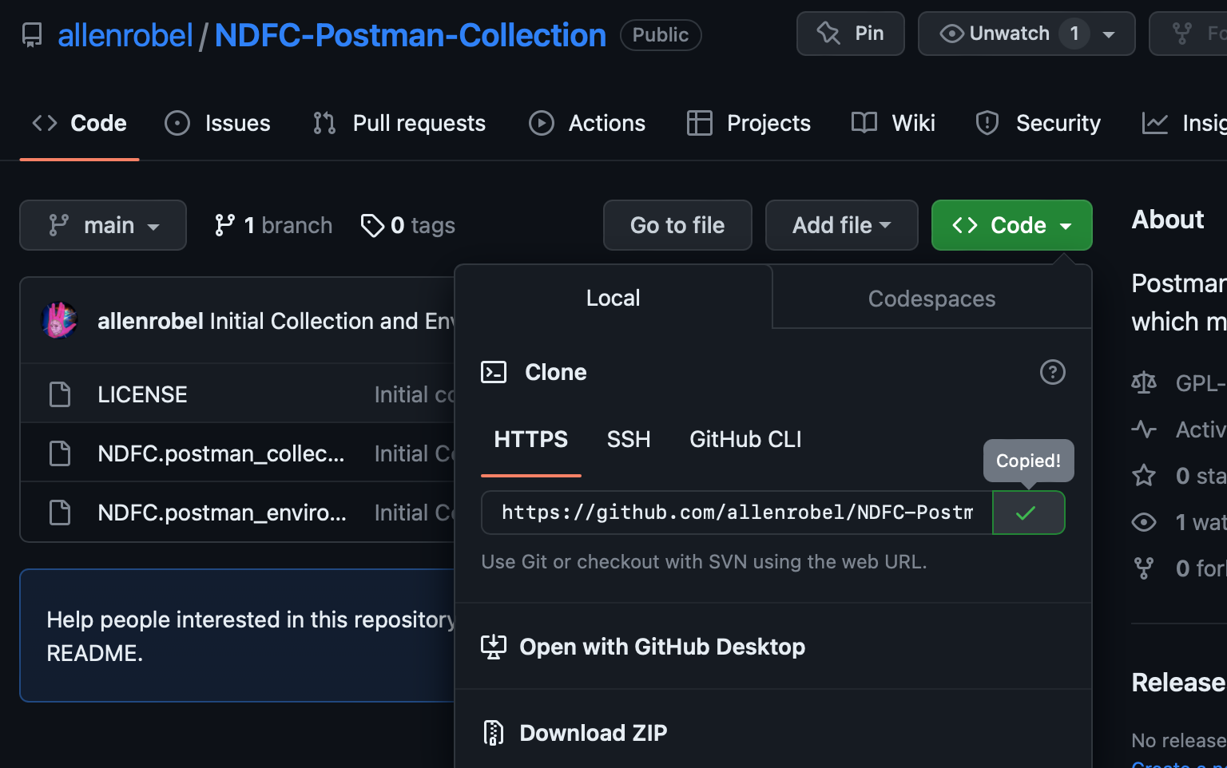The height and width of the screenshot is (768, 1227).
Task: Open the Insights tab
Action: click(1184, 123)
